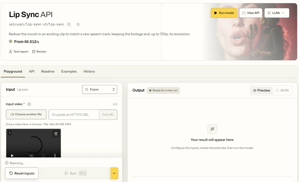This screenshot has width=299, height=182.
Task: Click the Reset inputs button
Action: tap(22, 173)
